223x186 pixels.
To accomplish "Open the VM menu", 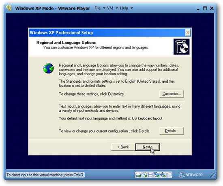I will 110,8.
